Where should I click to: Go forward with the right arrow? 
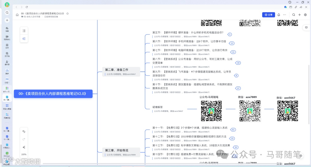21,7
